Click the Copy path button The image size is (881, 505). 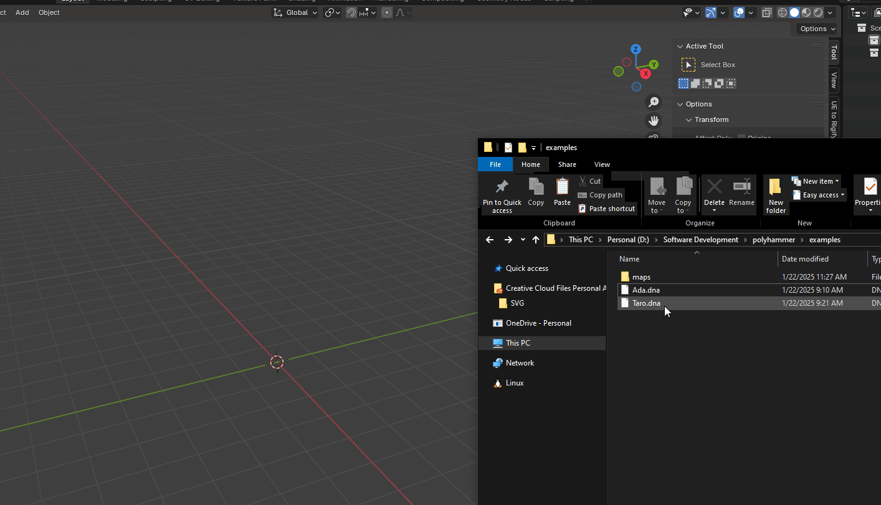coord(600,195)
